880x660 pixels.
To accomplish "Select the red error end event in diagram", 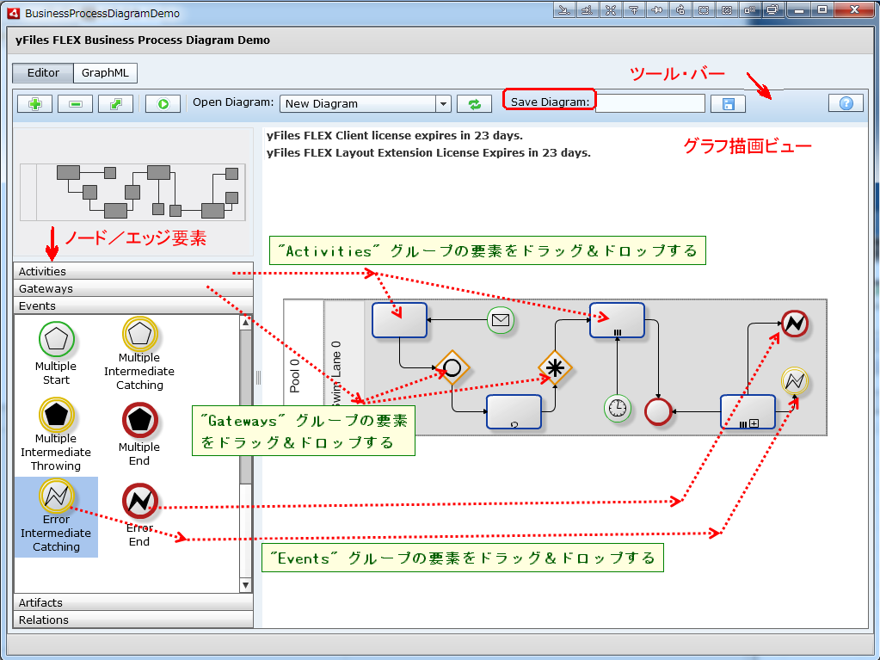I will [795, 324].
